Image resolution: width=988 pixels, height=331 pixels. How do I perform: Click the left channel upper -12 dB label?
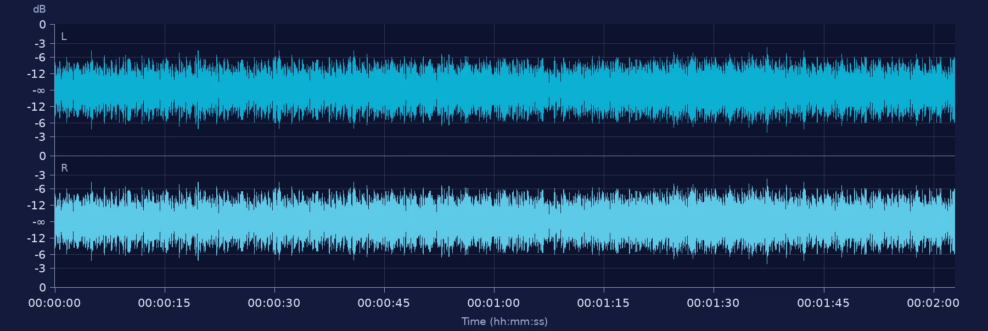click(37, 74)
